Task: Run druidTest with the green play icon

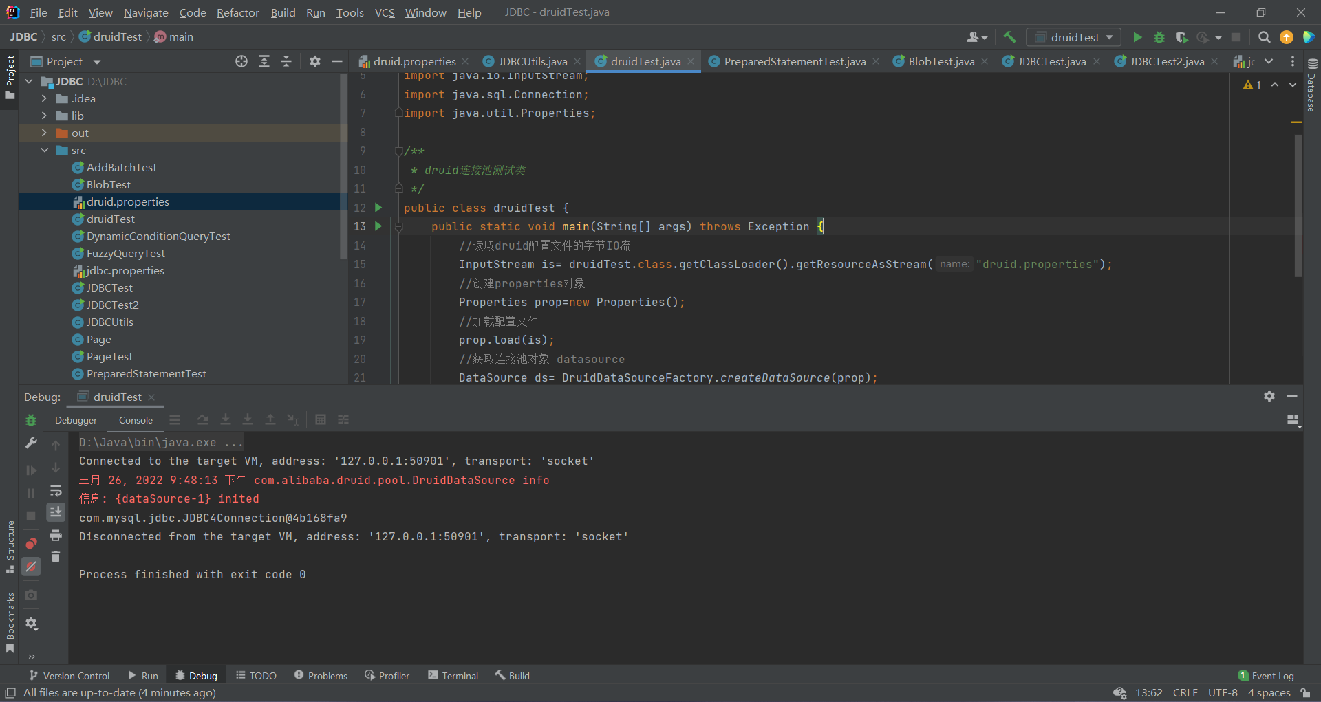Action: (x=1137, y=37)
